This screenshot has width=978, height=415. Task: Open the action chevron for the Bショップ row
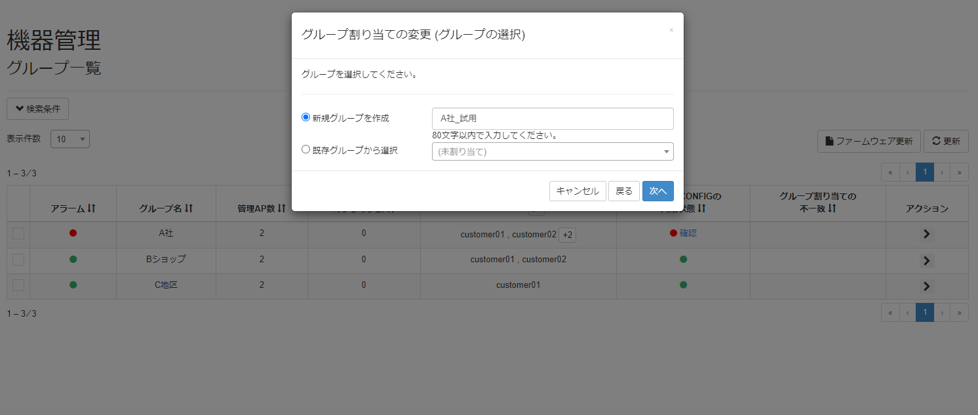pos(926,260)
